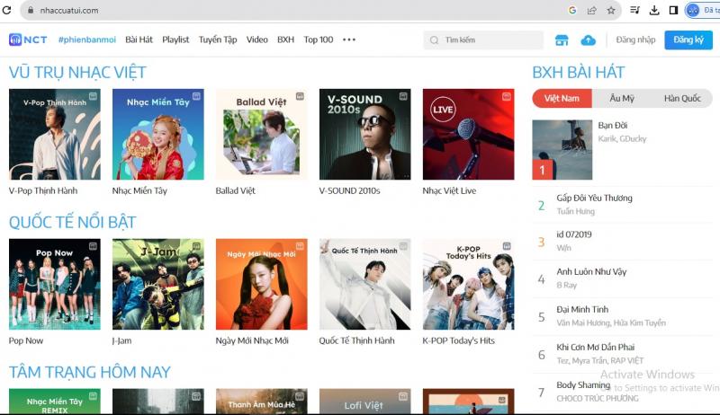The height and width of the screenshot is (415, 720).
Task: Click the song Anh Luôn Như Vậy
Action: tap(591, 271)
